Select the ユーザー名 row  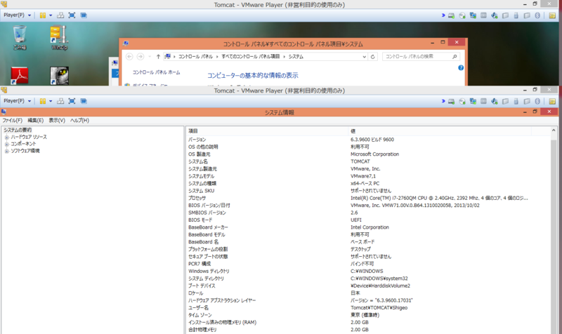click(x=368, y=307)
